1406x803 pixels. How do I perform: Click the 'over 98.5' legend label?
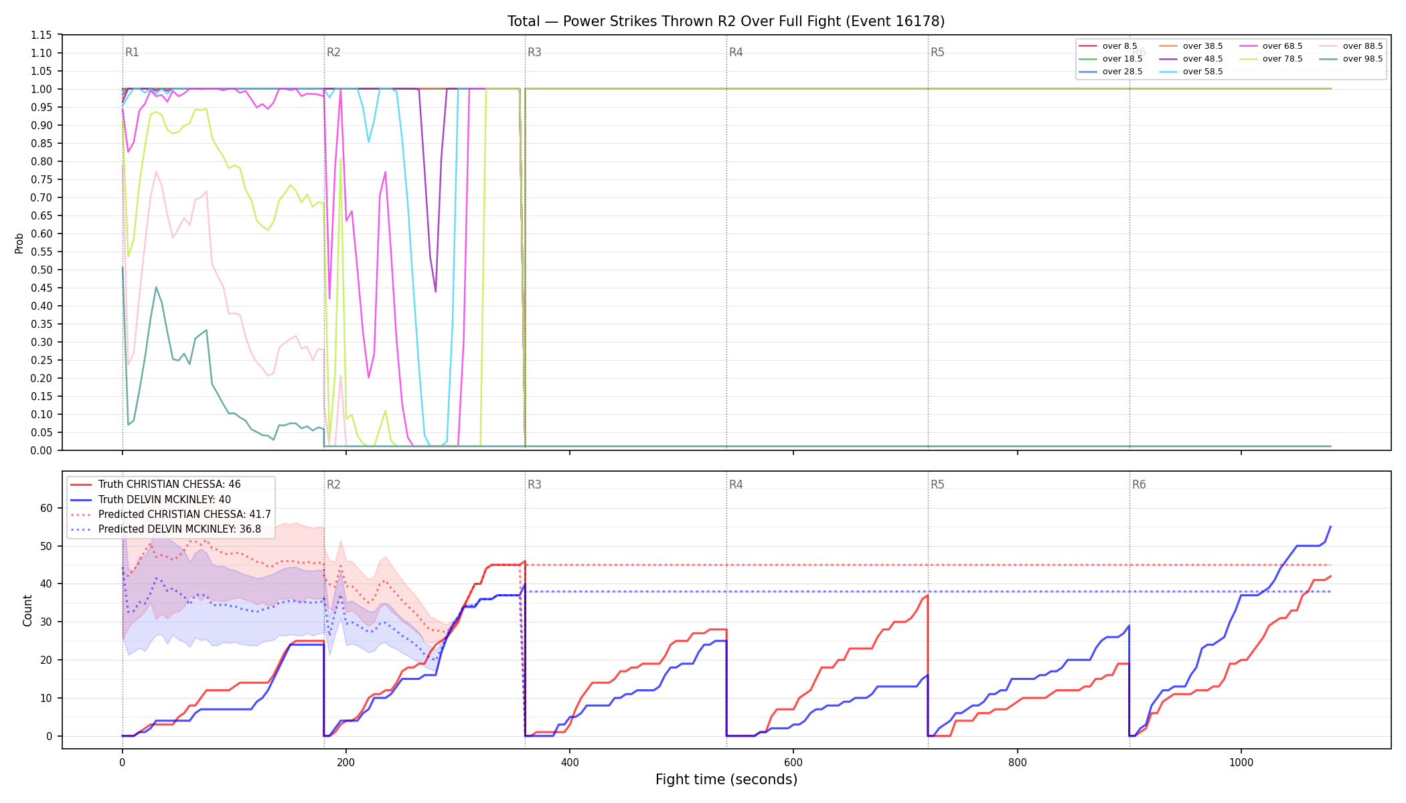point(1362,59)
